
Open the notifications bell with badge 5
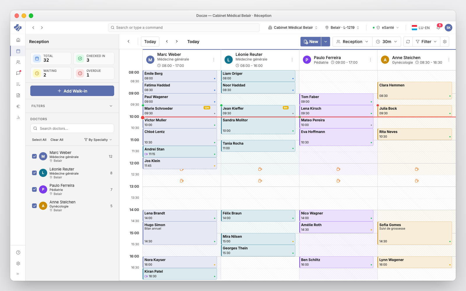(x=438, y=27)
